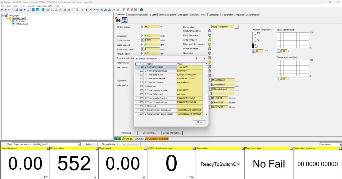Click the ellipsis button next to Device state

point(237,27)
